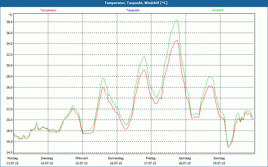Click the 36,0 value on the y-axis

(9, 33)
